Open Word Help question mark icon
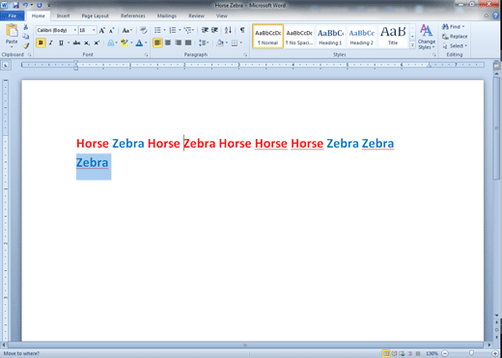This screenshot has width=502, height=358. pos(496,15)
